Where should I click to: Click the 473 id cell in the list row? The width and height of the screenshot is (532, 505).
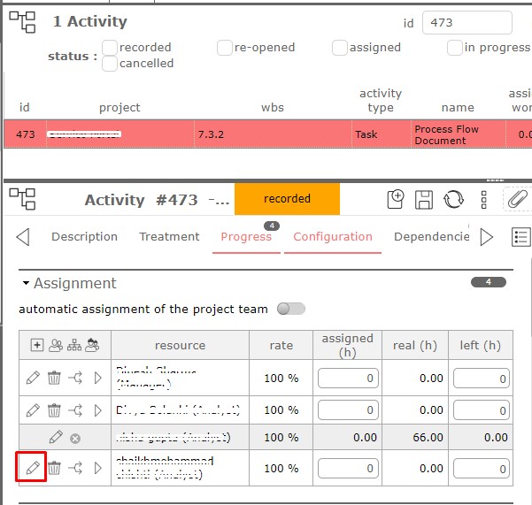point(26,134)
